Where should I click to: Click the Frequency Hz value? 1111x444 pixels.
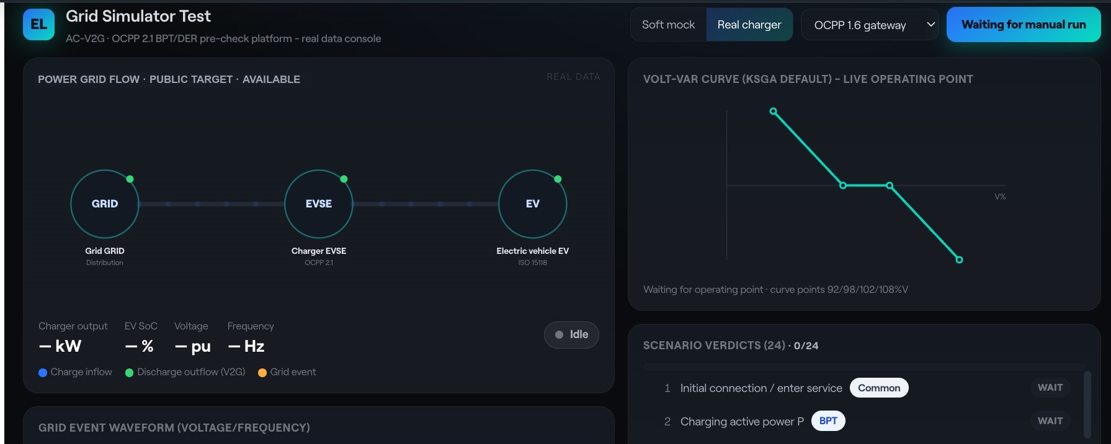coord(246,346)
